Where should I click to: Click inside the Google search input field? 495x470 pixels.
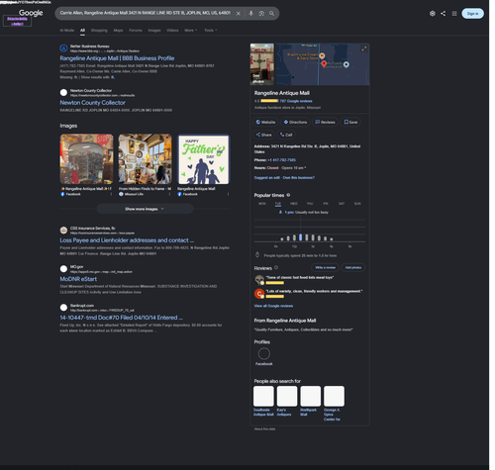tap(146, 13)
